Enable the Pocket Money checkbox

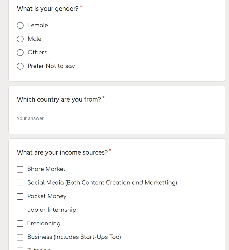click(20, 196)
